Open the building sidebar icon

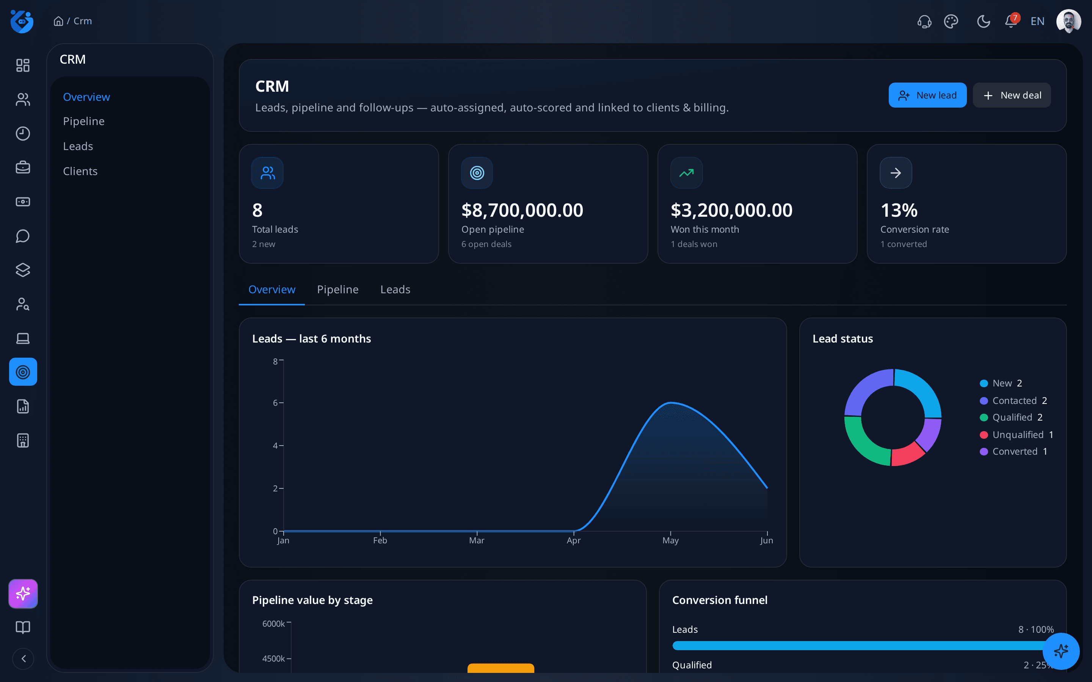click(23, 440)
